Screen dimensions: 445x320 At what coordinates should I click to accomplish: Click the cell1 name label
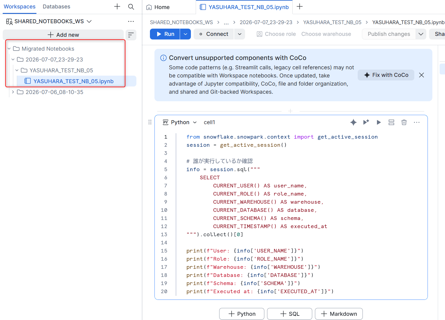(x=209, y=122)
